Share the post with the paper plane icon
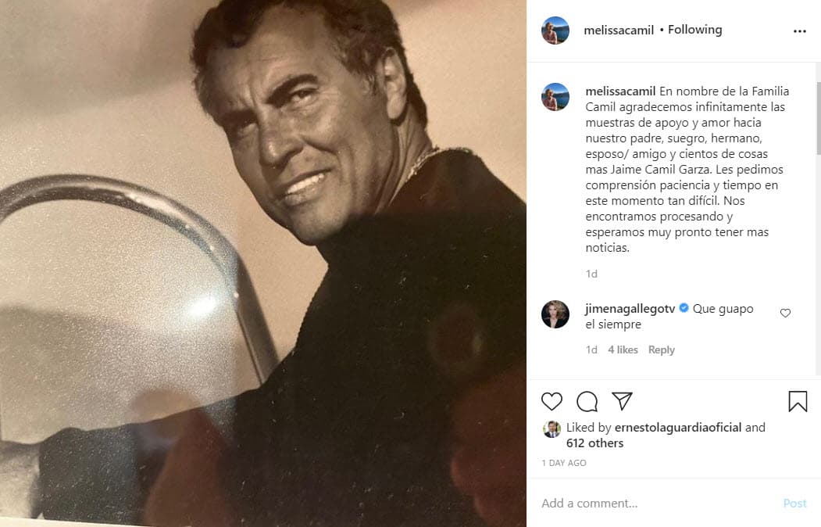Image resolution: width=821 pixels, height=527 pixels. coord(622,401)
